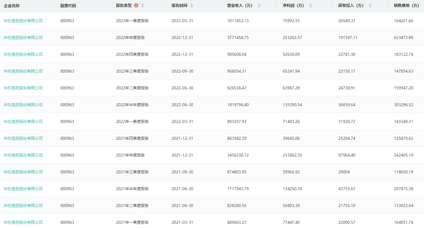Screen dimensions: 424x228
Task: Sort by 研发投入（万） using its sort arrows
Action: click(x=370, y=6)
